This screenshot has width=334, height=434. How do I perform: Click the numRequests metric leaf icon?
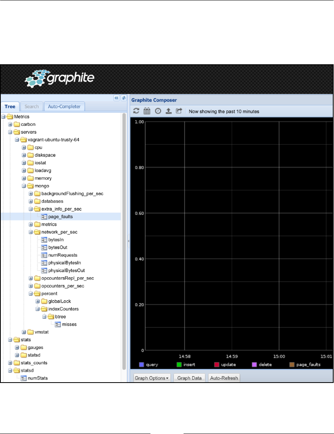click(x=44, y=255)
